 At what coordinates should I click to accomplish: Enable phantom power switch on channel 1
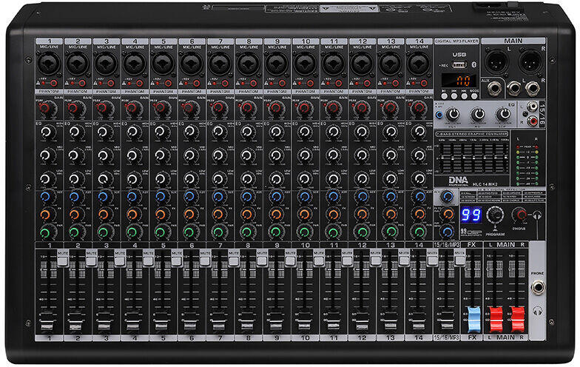[x=55, y=82]
